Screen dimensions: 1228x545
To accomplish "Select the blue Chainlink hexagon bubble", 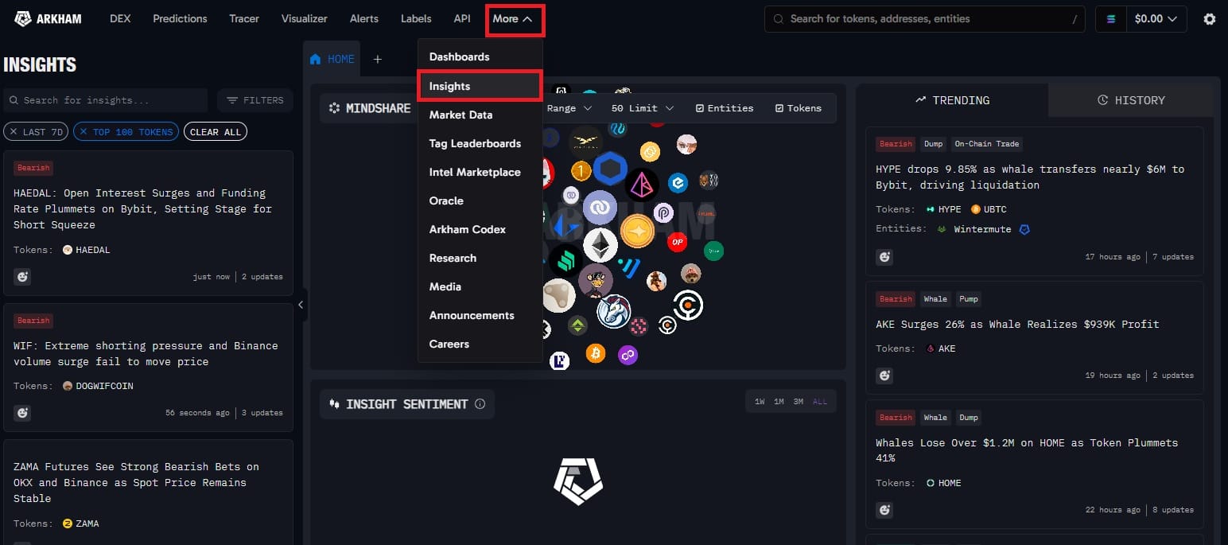I will (610, 169).
